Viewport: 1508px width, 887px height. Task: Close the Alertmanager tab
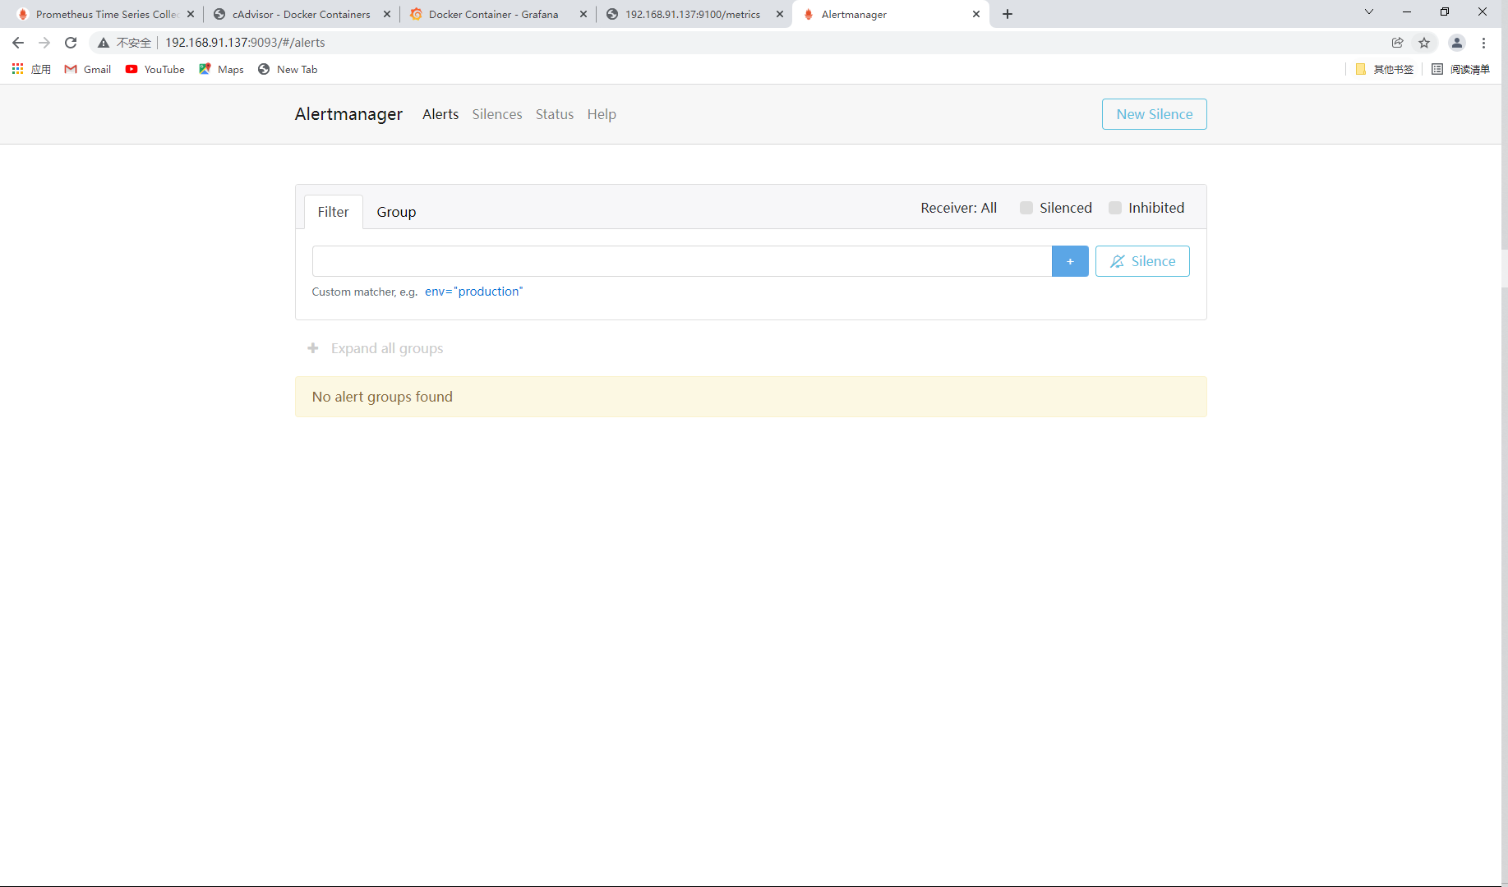pyautogui.click(x=976, y=14)
